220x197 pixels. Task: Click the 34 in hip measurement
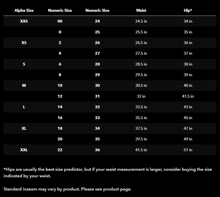(x=188, y=21)
